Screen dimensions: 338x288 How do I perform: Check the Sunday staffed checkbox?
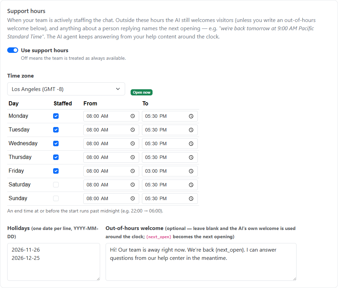[56, 198]
